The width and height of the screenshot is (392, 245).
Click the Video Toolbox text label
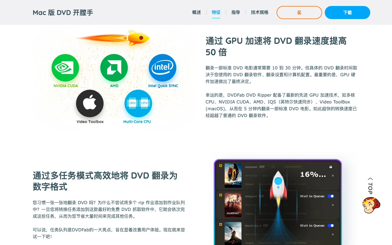[x=90, y=122]
